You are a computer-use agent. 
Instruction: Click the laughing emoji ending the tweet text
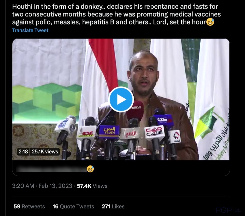pyautogui.click(x=210, y=22)
